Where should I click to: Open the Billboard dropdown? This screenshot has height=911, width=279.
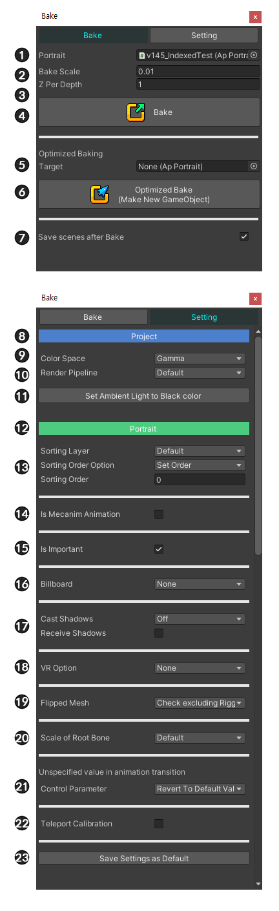click(x=200, y=584)
